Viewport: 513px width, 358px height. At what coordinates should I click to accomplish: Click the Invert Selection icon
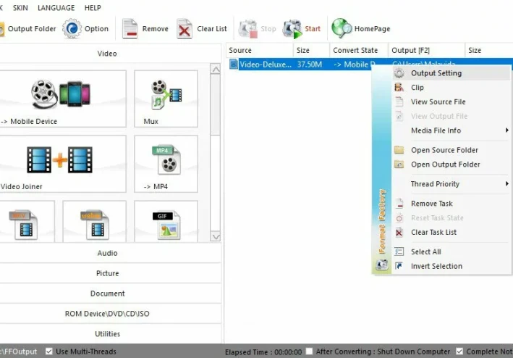click(399, 266)
